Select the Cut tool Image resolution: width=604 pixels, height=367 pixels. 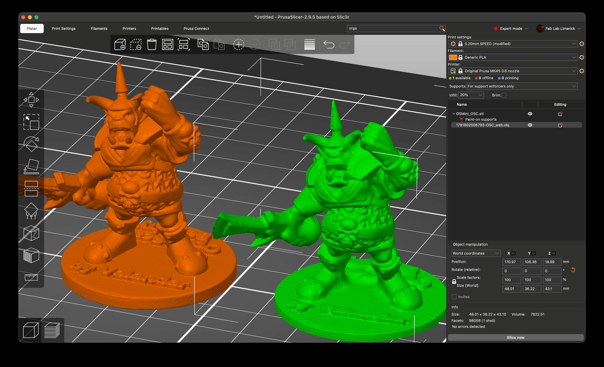point(31,189)
